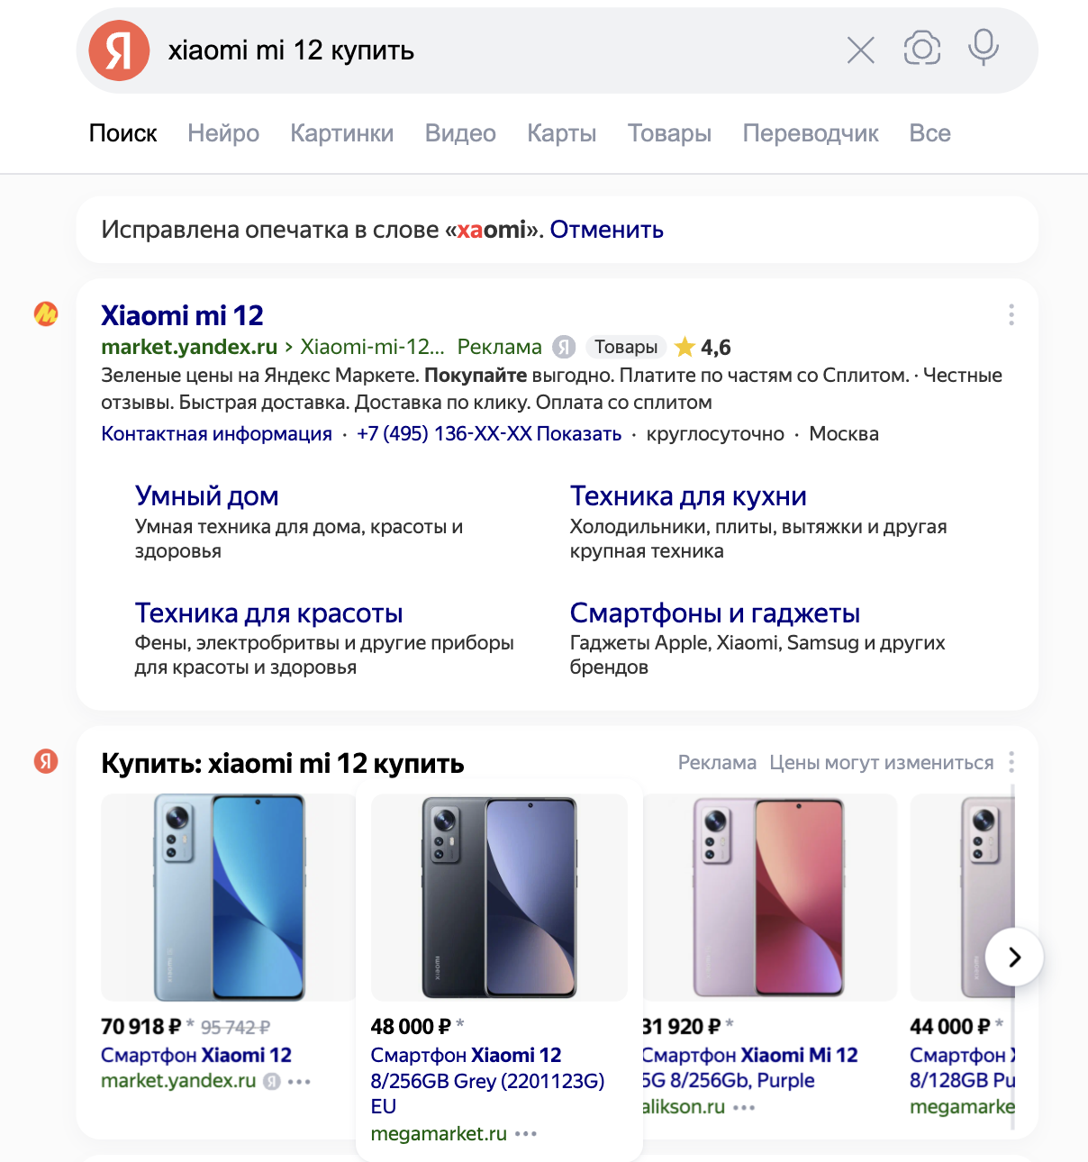1088x1162 pixels.
Task: Click the Yandex Market favicon beside first result
Action: click(x=46, y=313)
